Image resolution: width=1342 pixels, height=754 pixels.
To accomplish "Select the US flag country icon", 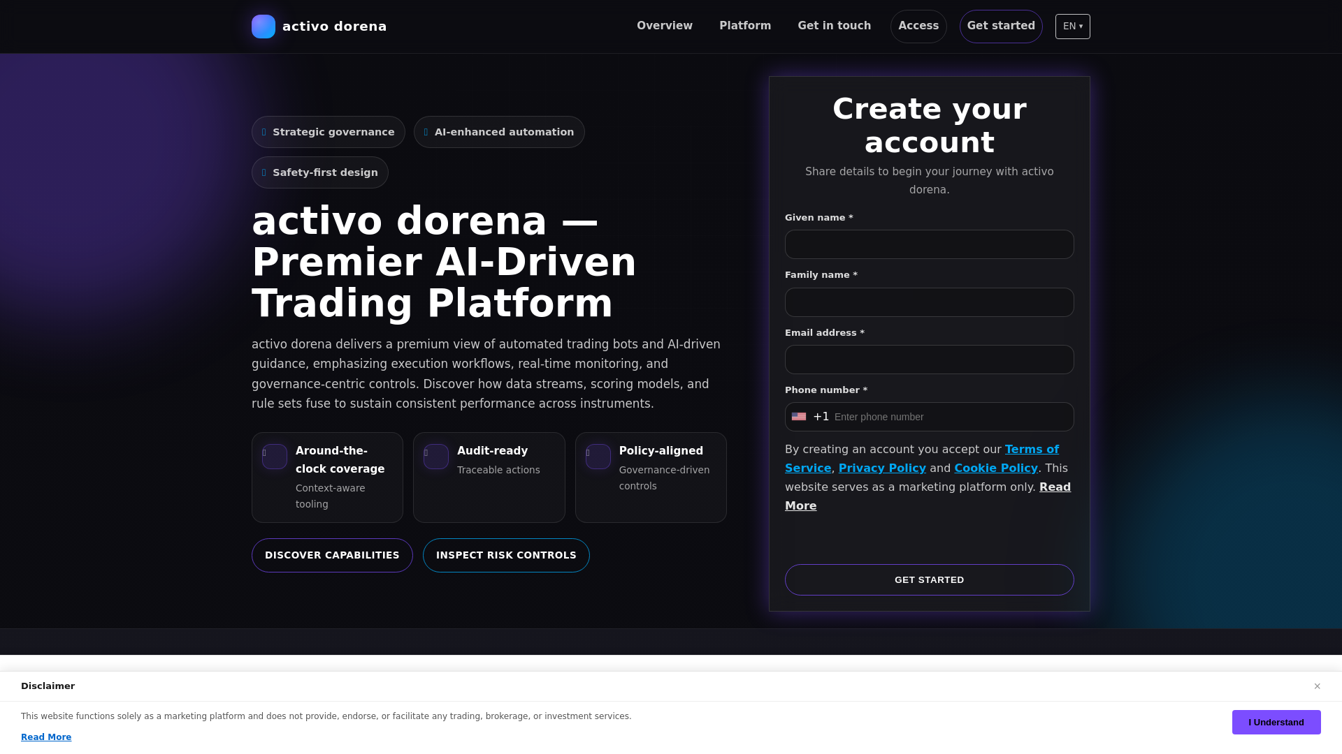I will tap(799, 417).
